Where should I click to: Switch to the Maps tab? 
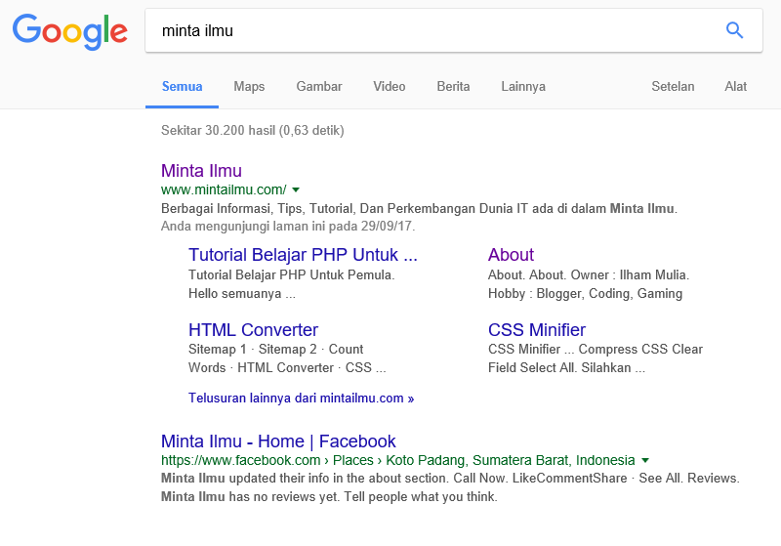click(249, 86)
